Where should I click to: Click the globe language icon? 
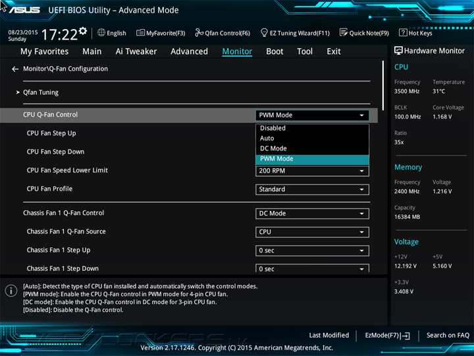(101, 32)
